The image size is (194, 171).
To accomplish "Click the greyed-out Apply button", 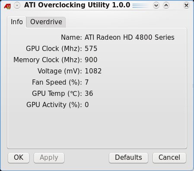I will point(49,158).
